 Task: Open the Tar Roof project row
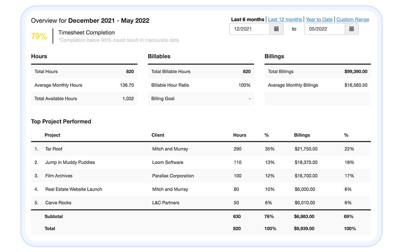(53, 149)
